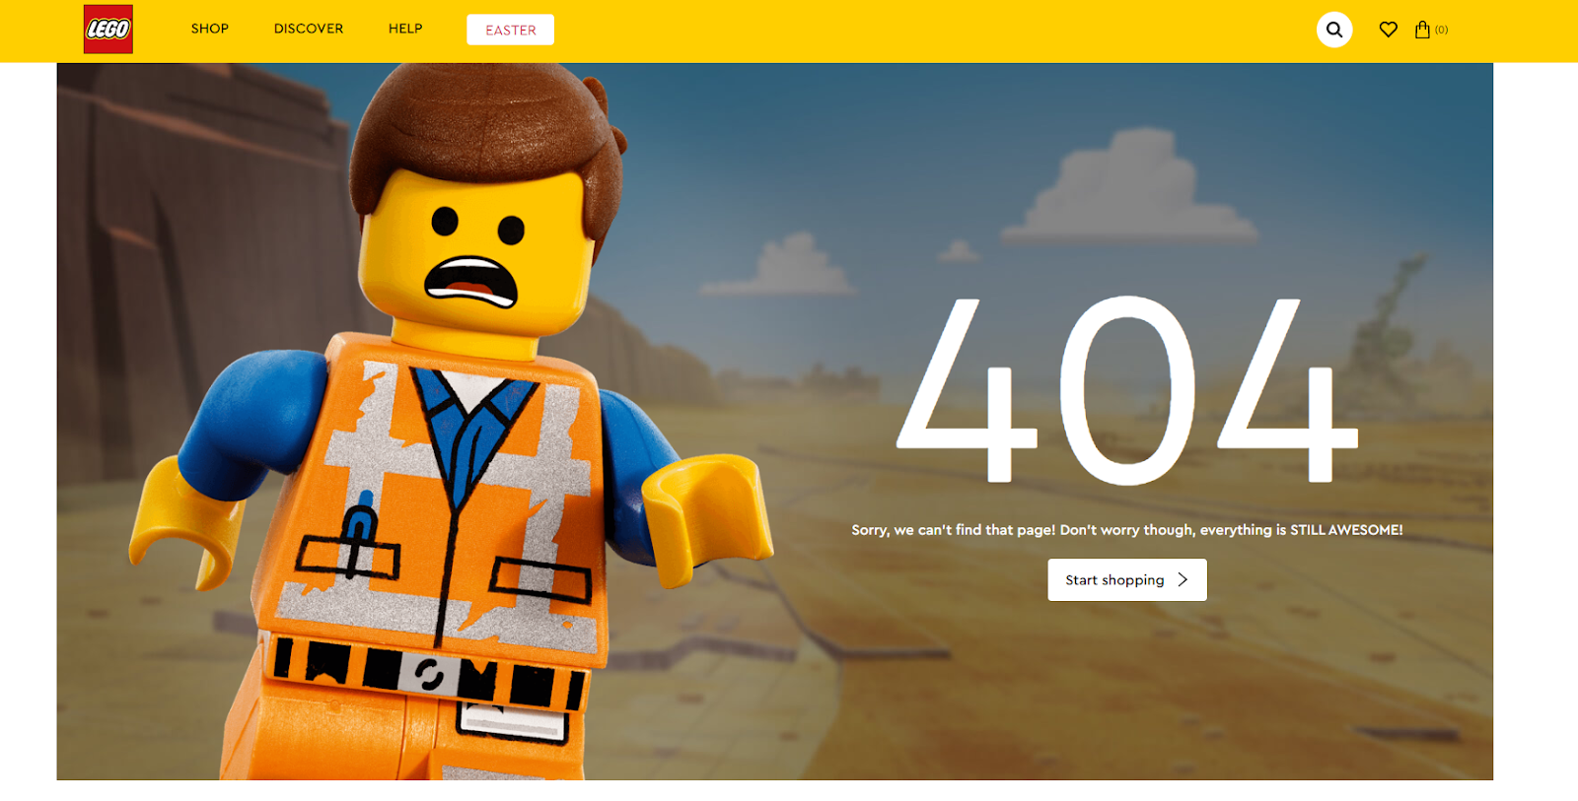Open the wishlist heart icon
The height and width of the screenshot is (801, 1578).
pyautogui.click(x=1389, y=30)
